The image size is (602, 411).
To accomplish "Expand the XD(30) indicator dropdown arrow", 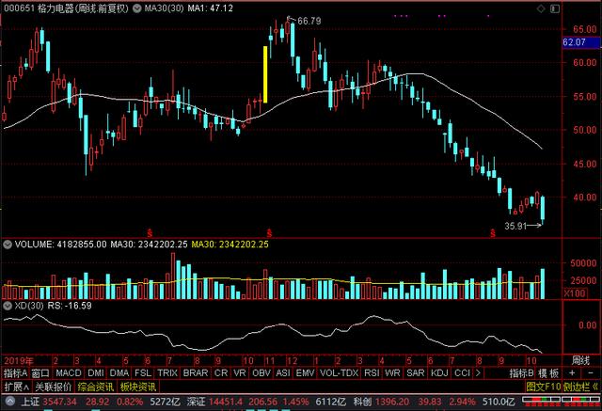I will [x=8, y=306].
